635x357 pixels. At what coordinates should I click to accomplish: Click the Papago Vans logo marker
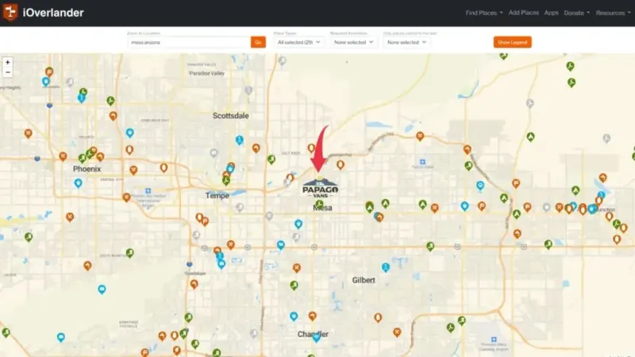[320, 188]
